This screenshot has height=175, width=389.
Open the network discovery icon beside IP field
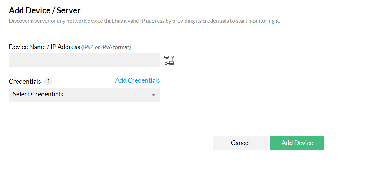click(169, 60)
